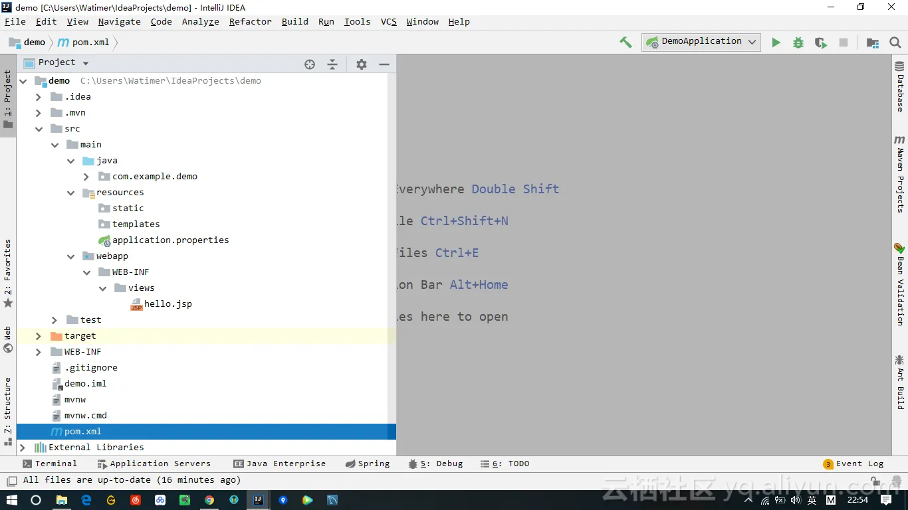Screen dimensions: 908x510
Task: Collapse the resources folder
Action: pos(70,193)
